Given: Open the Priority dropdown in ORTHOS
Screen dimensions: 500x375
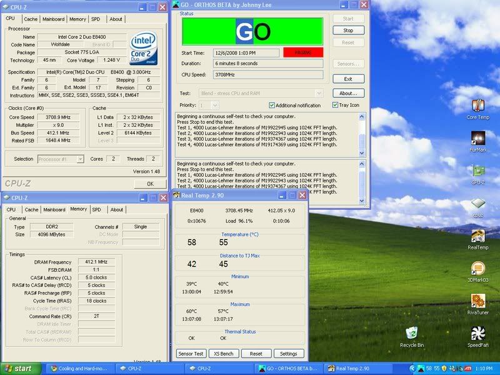Looking at the screenshot, I should click(216, 105).
